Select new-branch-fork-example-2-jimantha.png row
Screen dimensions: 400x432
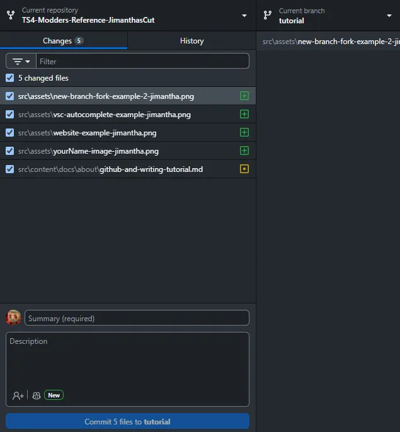[128, 96]
